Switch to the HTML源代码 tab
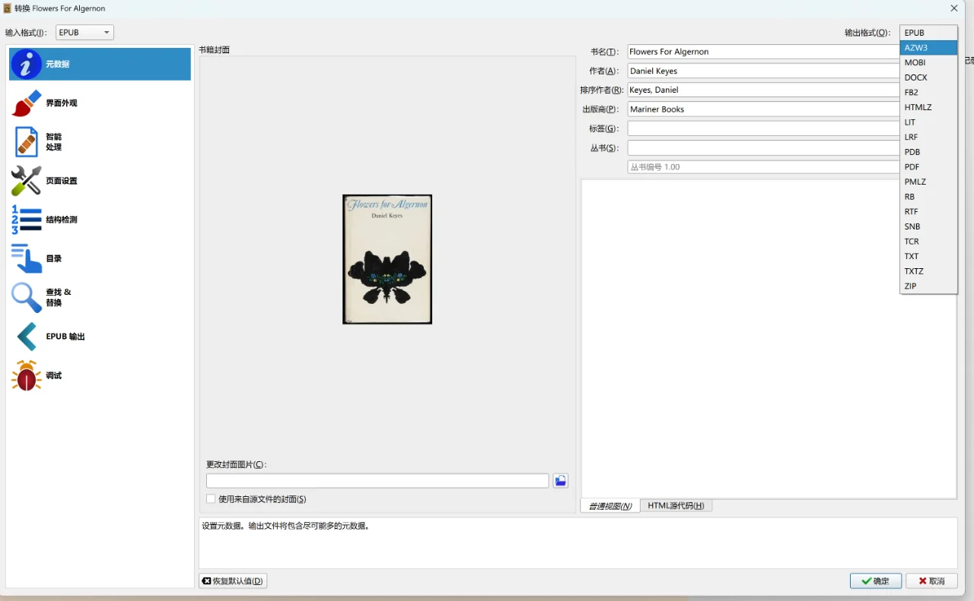Viewport: 974px width, 601px height. [676, 506]
